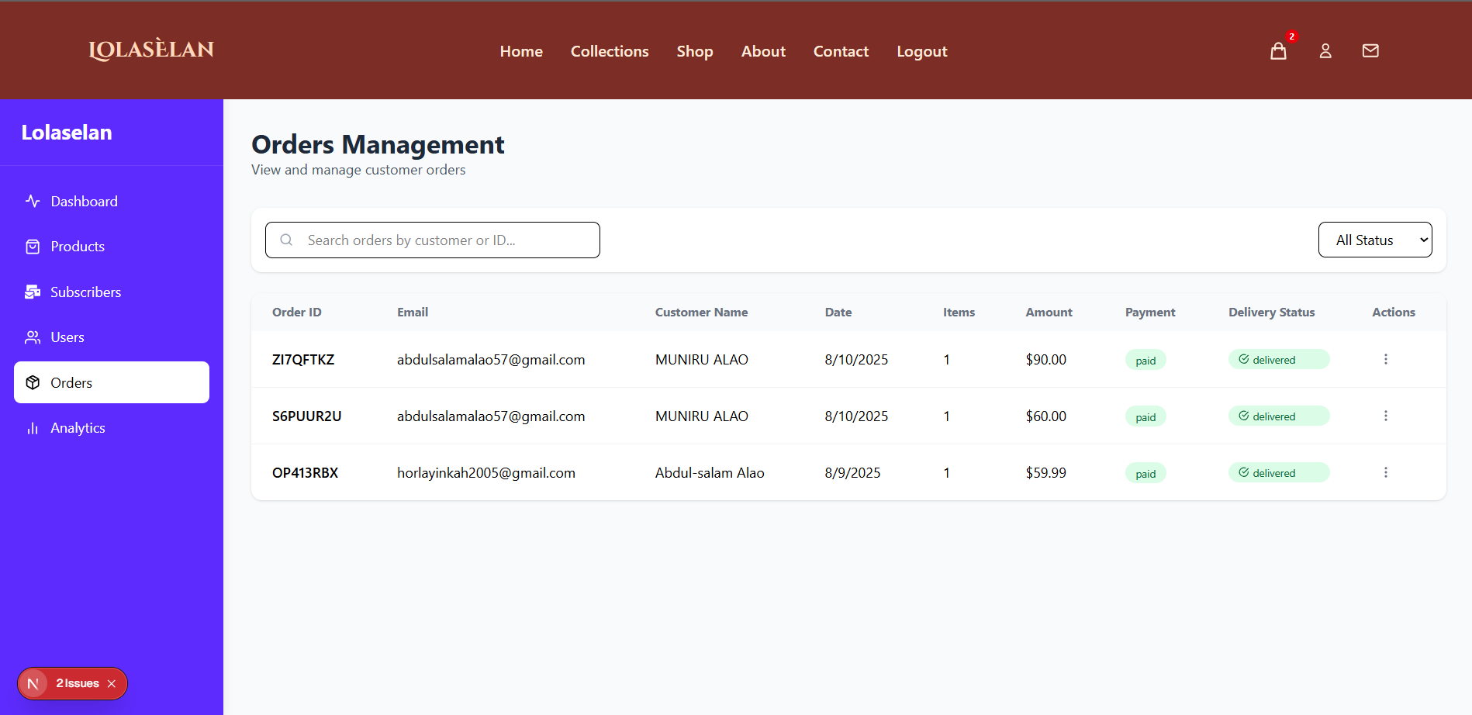This screenshot has height=715, width=1472.
Task: Open the All Status dropdown filter
Action: click(x=1375, y=240)
